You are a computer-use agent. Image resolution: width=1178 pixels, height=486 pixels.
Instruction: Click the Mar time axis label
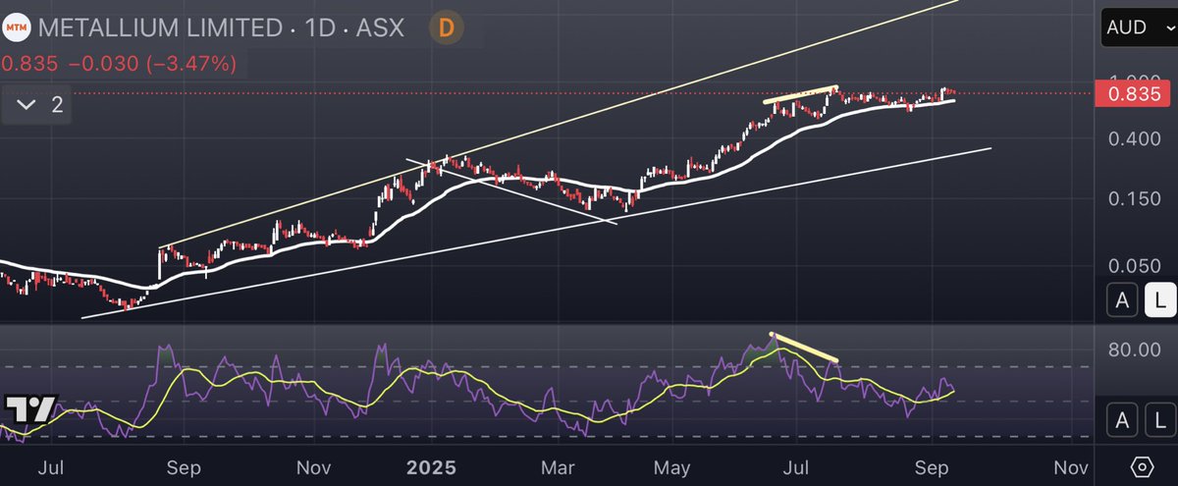pyautogui.click(x=558, y=466)
